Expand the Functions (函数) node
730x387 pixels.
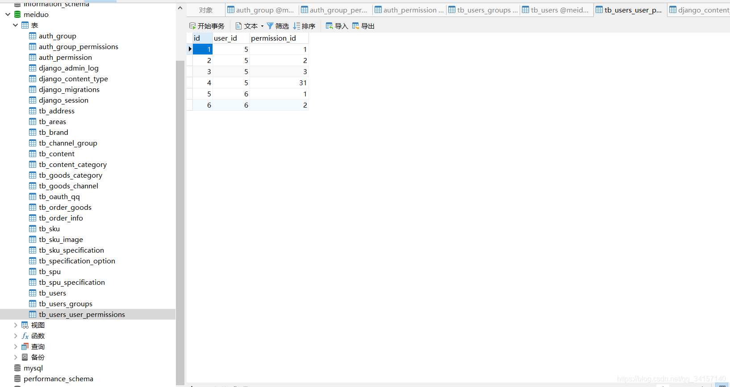click(x=16, y=336)
